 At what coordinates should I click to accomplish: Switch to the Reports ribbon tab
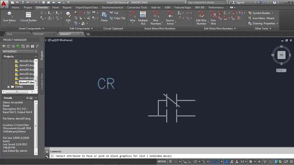click(67, 7)
